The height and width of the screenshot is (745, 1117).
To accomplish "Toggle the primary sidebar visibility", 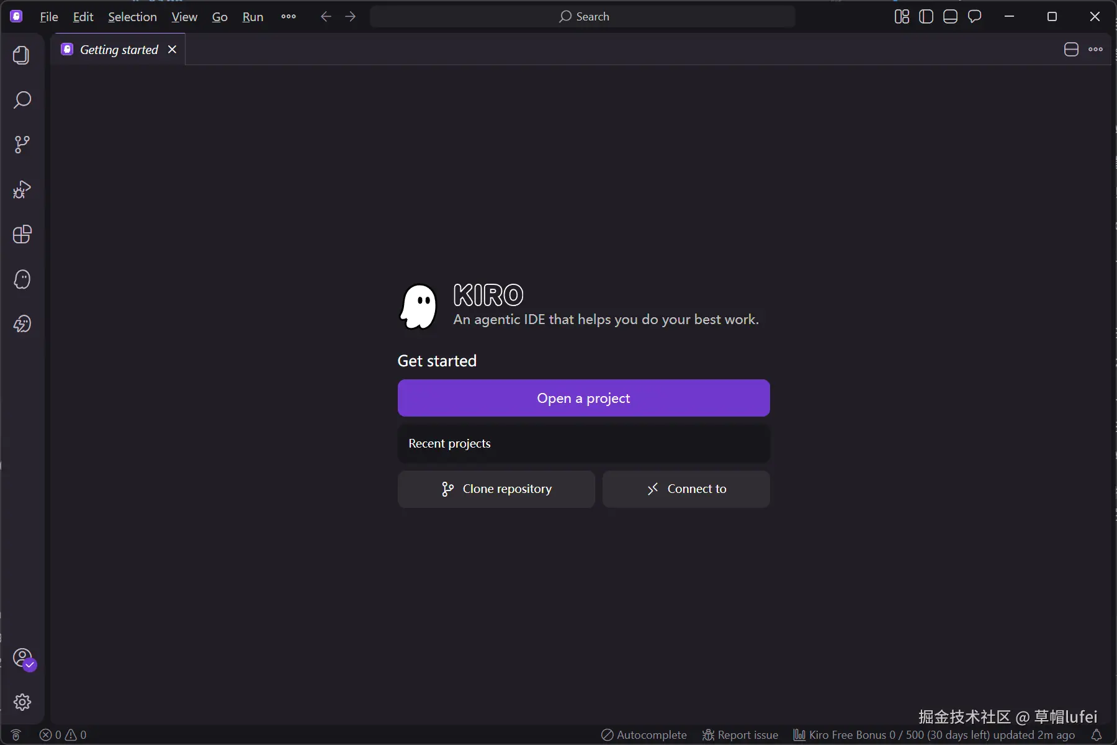I will pos(926,17).
